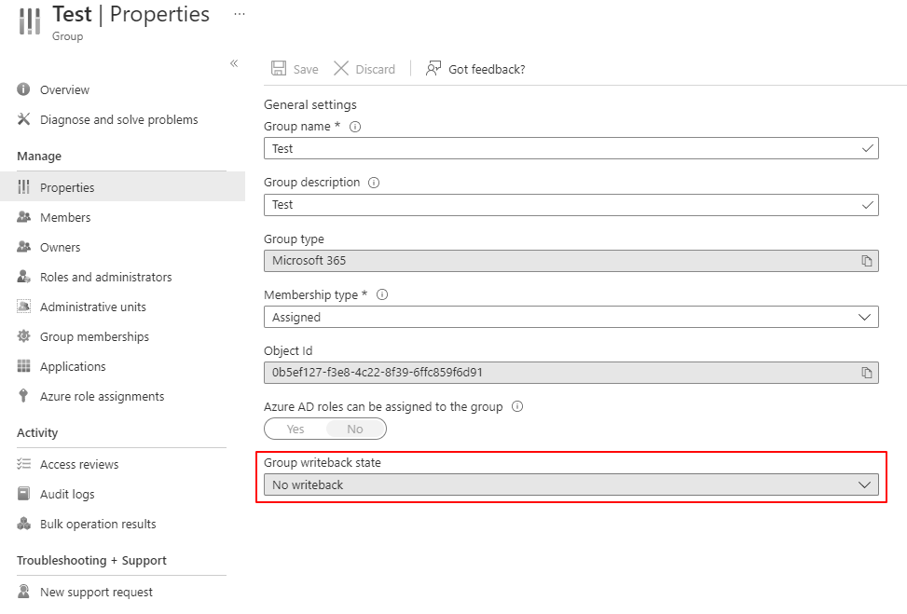The height and width of the screenshot is (614, 907).
Task: Click the Access reviews checklist icon
Action: 23,464
